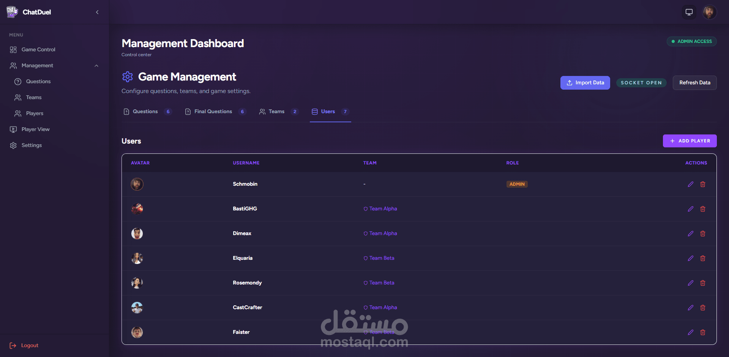Click CastCrafter's avatar picture
Viewport: 729px width, 357px height.
pyautogui.click(x=137, y=308)
